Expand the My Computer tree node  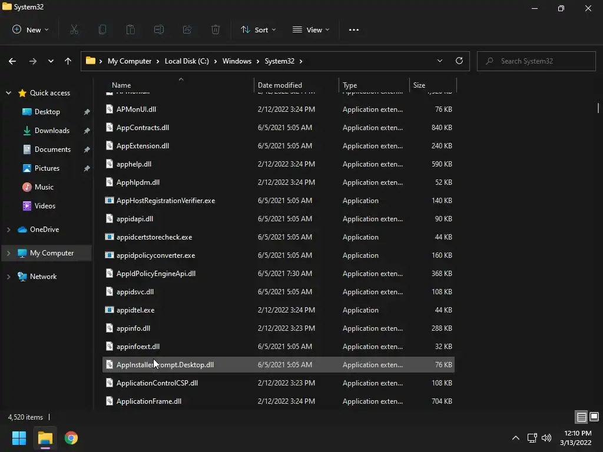(x=8, y=253)
